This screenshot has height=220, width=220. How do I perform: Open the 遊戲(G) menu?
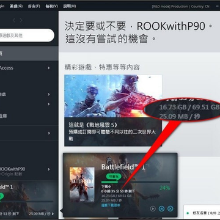16,6
